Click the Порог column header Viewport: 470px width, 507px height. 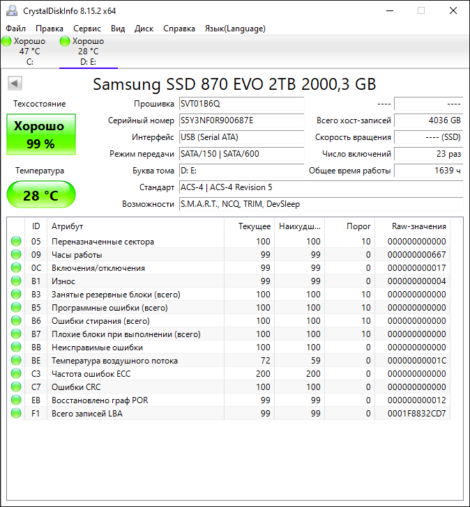[349, 226]
